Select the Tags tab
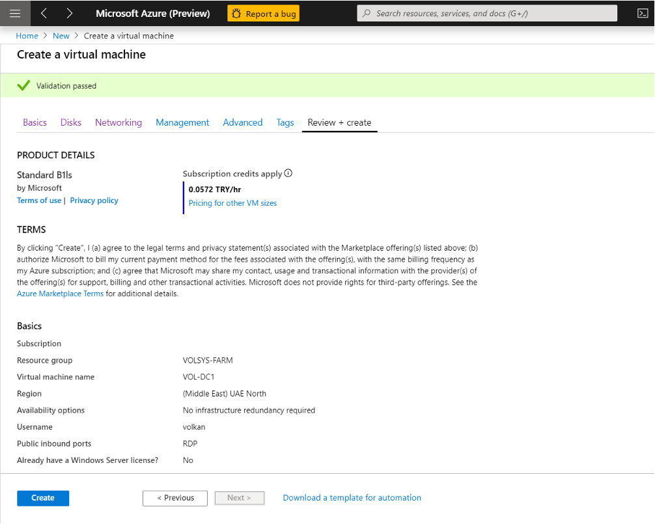 click(x=285, y=122)
